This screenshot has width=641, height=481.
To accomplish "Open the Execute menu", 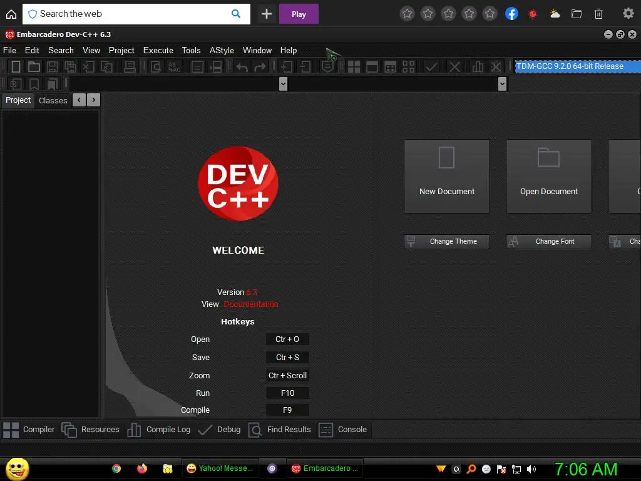I will pyautogui.click(x=158, y=50).
